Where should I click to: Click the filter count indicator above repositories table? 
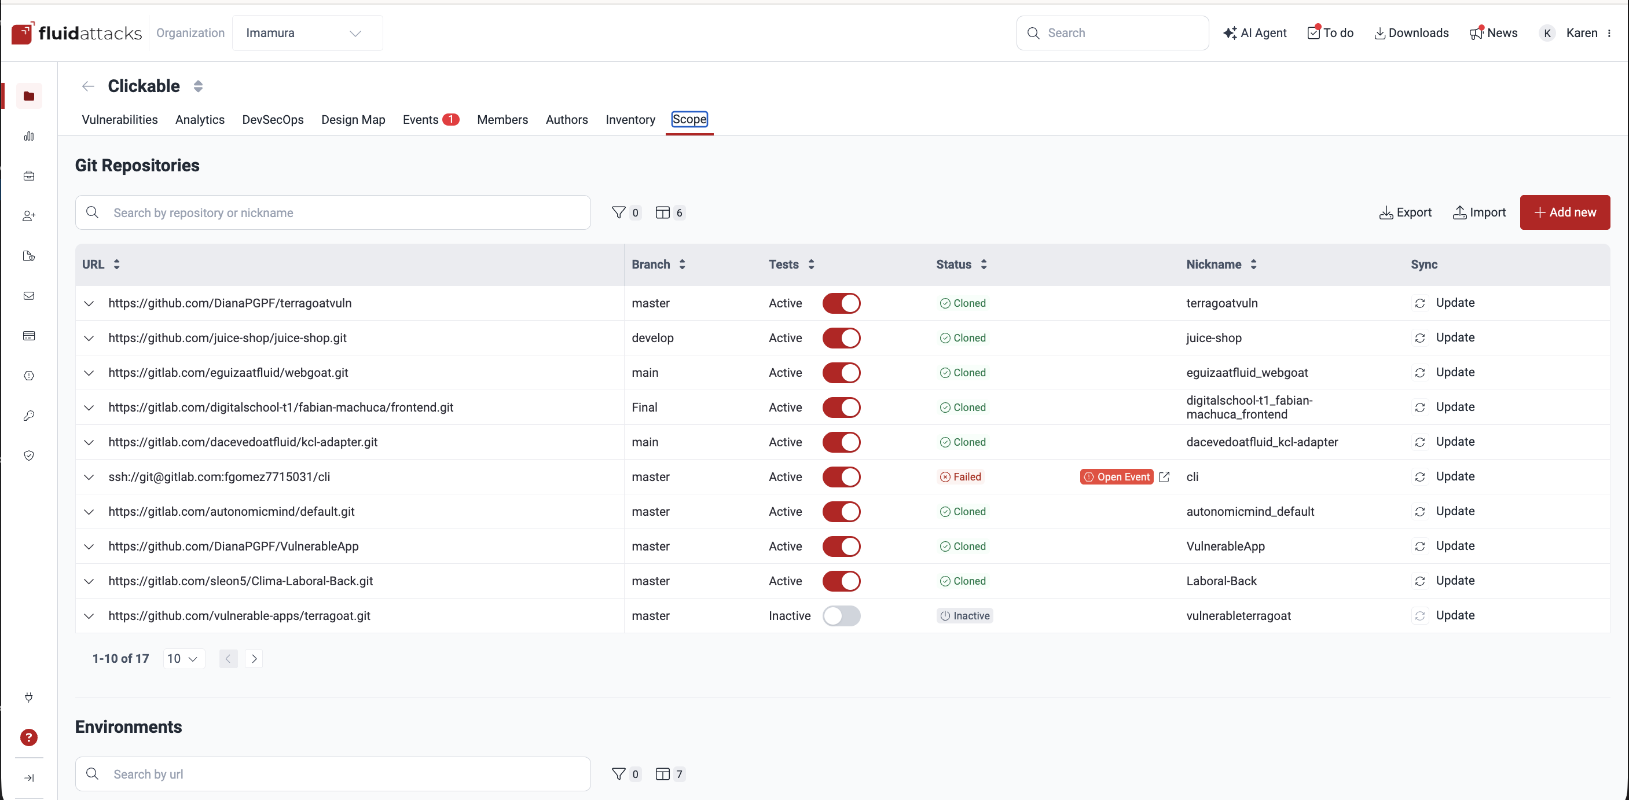626,212
